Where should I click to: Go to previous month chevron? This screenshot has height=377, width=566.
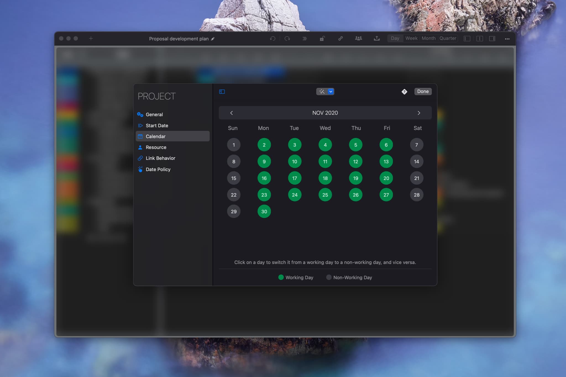tap(232, 113)
